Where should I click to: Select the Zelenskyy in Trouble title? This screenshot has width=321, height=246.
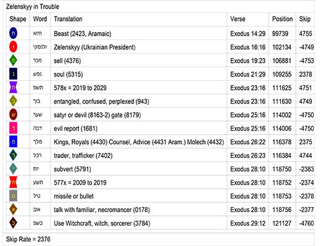(x=33, y=7)
